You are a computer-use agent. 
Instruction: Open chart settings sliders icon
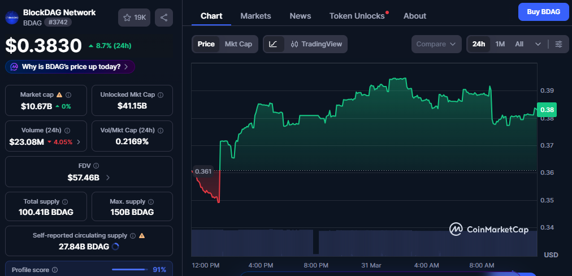[559, 44]
